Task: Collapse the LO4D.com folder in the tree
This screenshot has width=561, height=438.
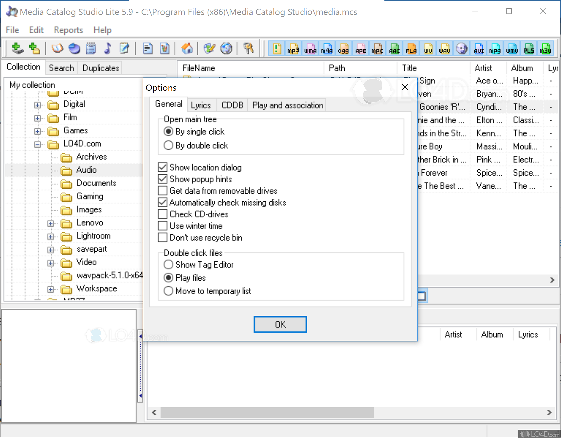Action: 37,144
